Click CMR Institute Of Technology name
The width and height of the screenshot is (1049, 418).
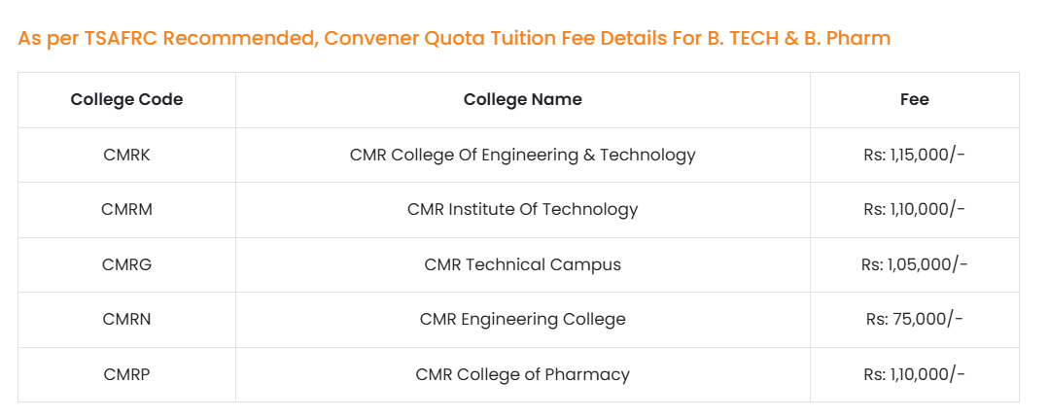522,209
